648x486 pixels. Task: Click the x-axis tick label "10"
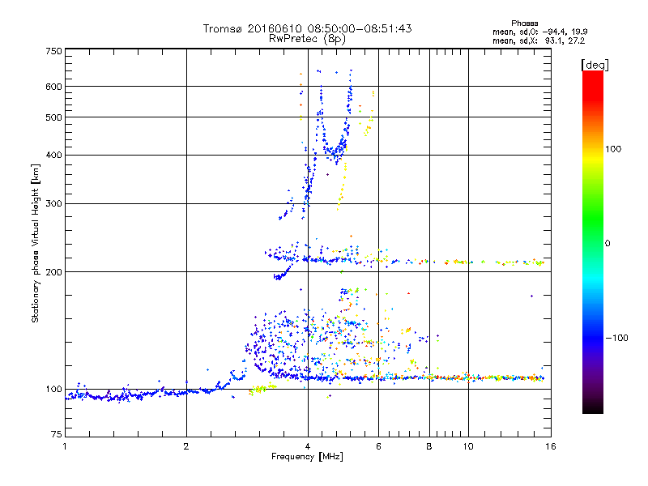pos(468,446)
